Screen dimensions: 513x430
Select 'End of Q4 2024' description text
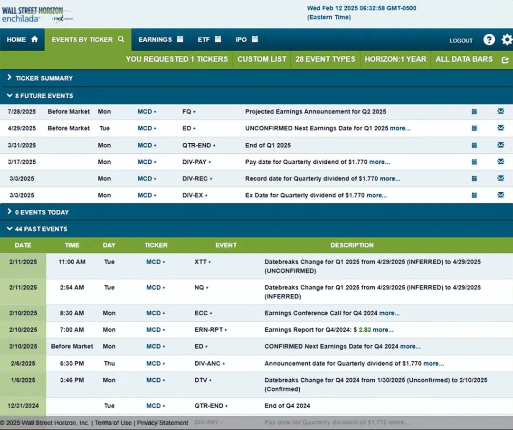pos(287,406)
